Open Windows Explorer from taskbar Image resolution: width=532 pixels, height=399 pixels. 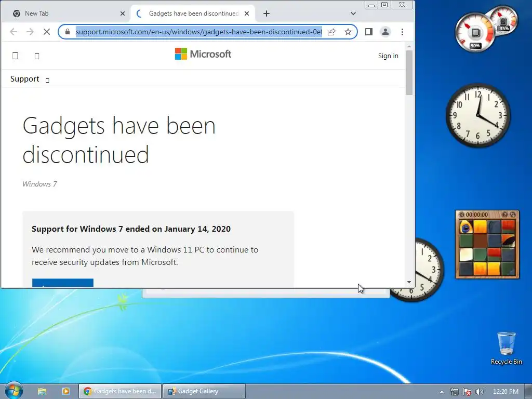pyautogui.click(x=42, y=391)
